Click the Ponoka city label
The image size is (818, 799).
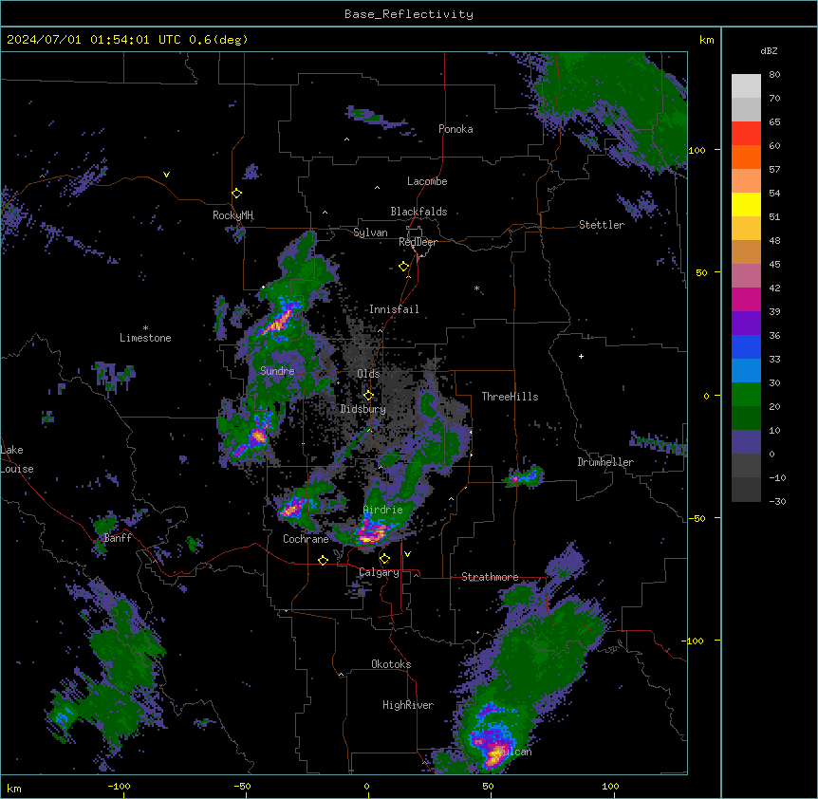(x=455, y=129)
